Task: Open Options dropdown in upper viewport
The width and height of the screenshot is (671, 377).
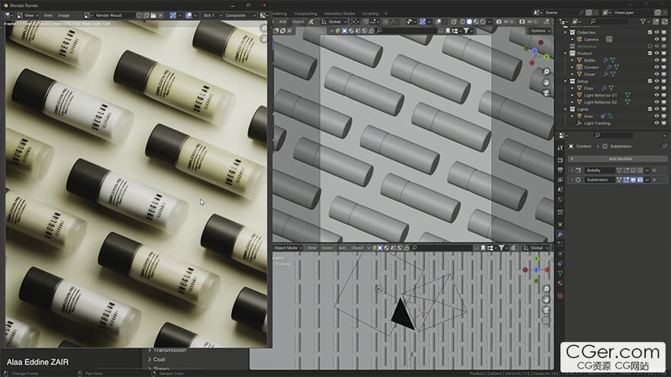Action: click(540, 30)
